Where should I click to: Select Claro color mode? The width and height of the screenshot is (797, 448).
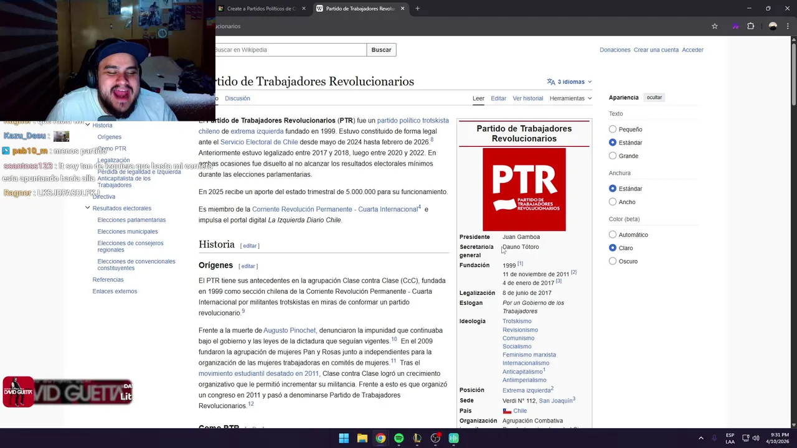pos(613,248)
